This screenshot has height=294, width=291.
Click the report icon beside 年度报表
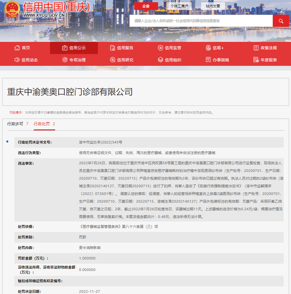coord(256,60)
